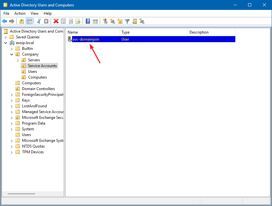
Task: Find objects in Active Directory icon
Action: point(135,21)
